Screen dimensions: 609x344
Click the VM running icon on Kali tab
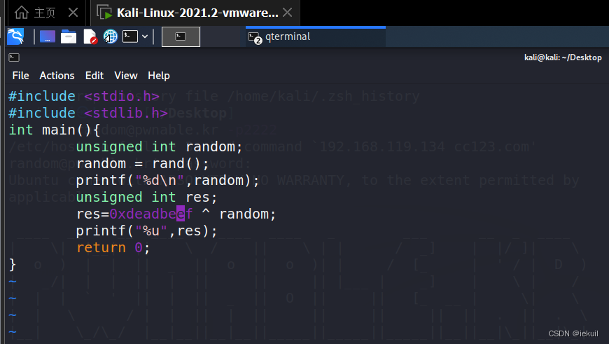[x=104, y=13]
